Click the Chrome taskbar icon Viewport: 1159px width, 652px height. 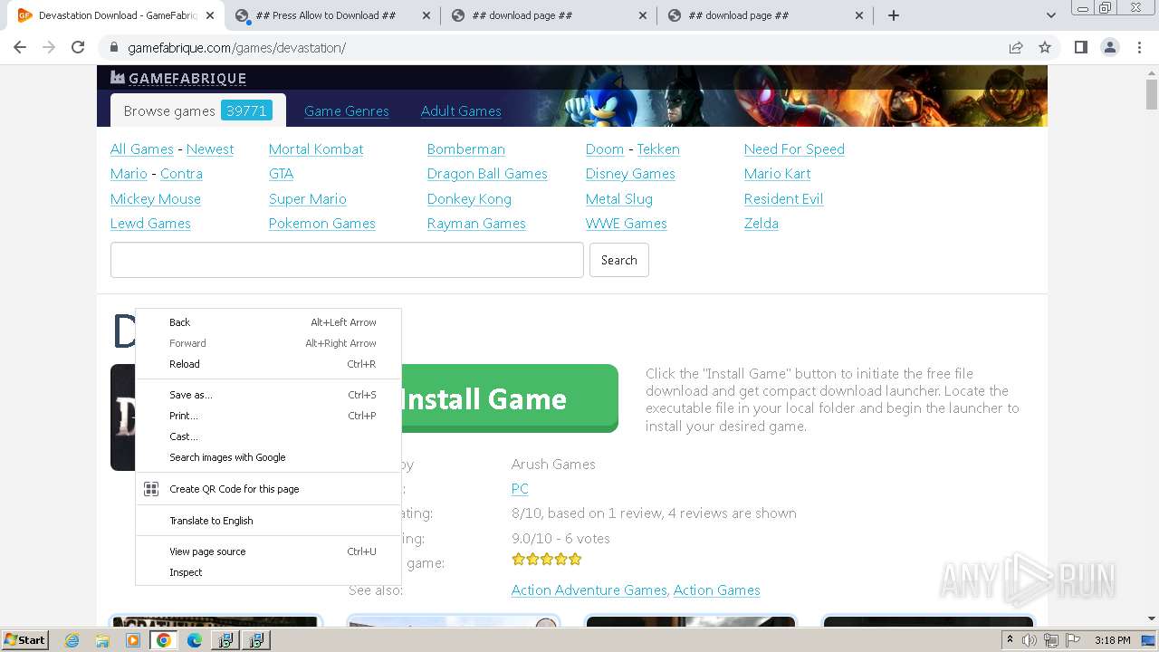(164, 640)
